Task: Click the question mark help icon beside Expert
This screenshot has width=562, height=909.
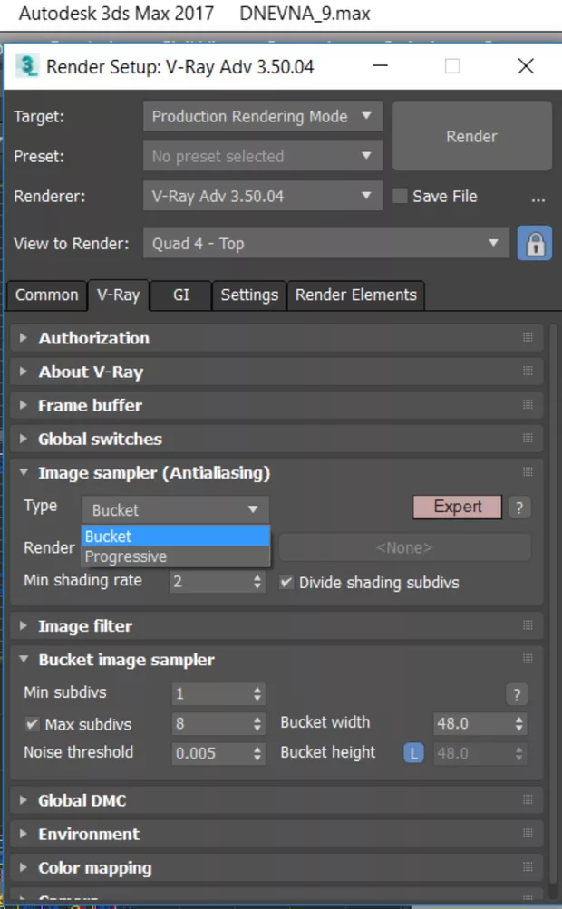Action: [518, 508]
